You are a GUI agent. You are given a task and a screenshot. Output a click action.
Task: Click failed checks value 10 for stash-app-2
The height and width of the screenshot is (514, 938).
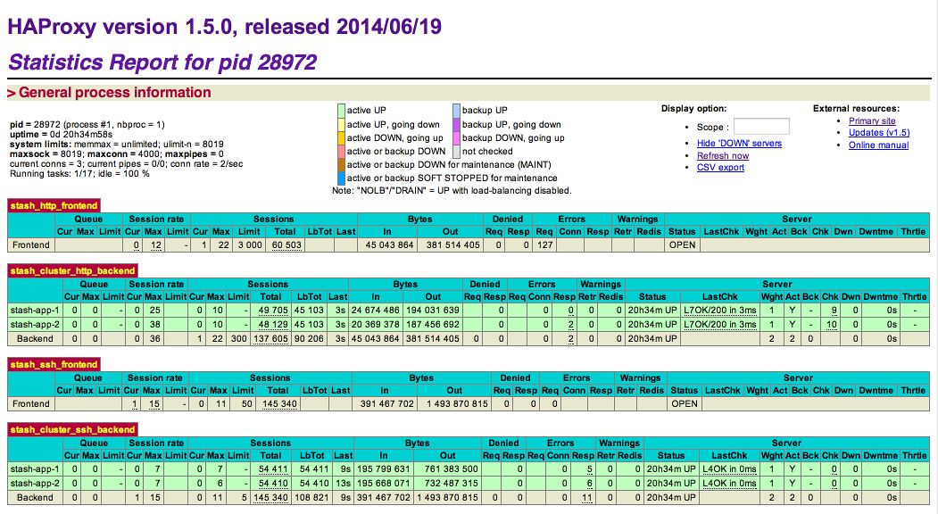832,324
